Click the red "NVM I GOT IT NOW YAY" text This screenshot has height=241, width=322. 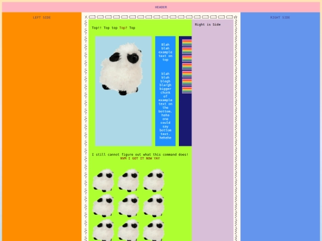click(140, 158)
